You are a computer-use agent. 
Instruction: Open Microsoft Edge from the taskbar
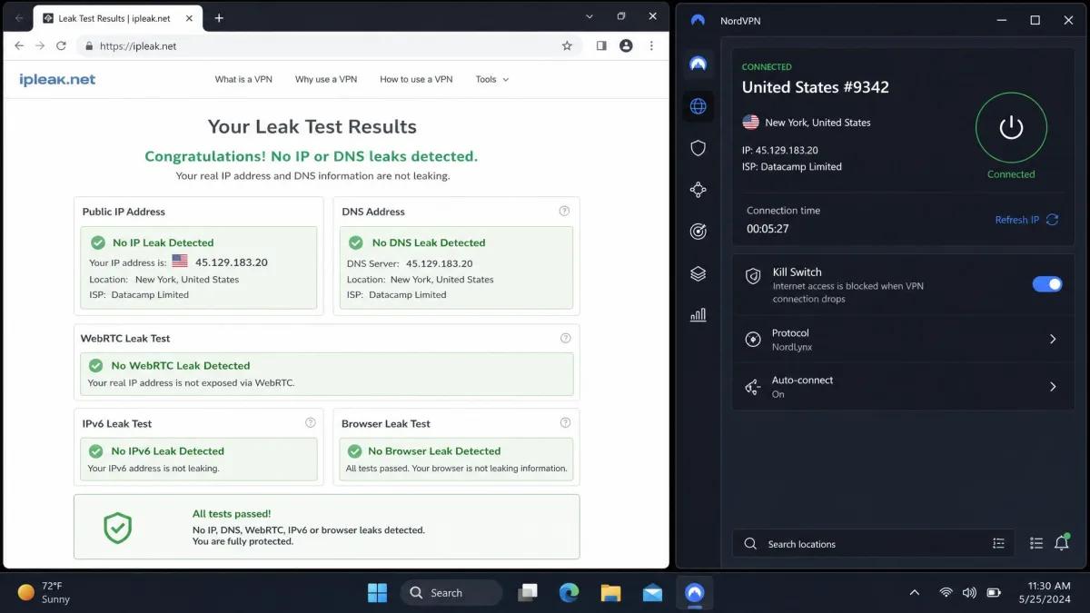click(570, 593)
